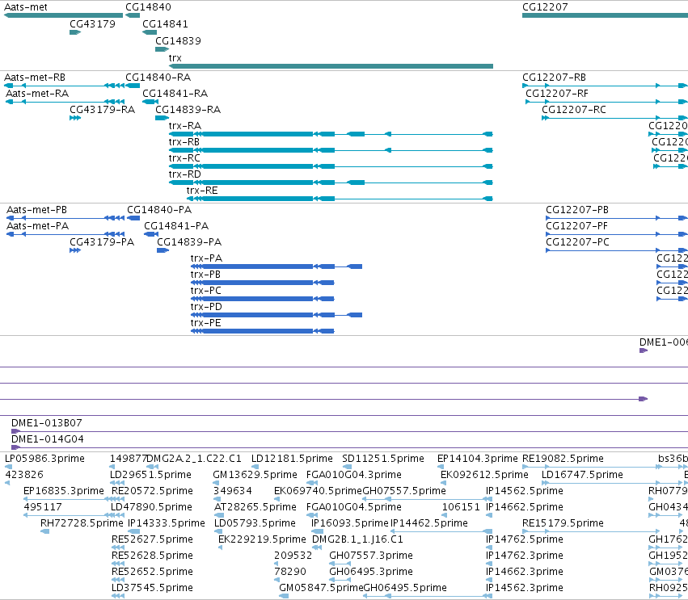Select the trx-PE protein feature
The height and width of the screenshot is (600, 688).
(x=263, y=332)
